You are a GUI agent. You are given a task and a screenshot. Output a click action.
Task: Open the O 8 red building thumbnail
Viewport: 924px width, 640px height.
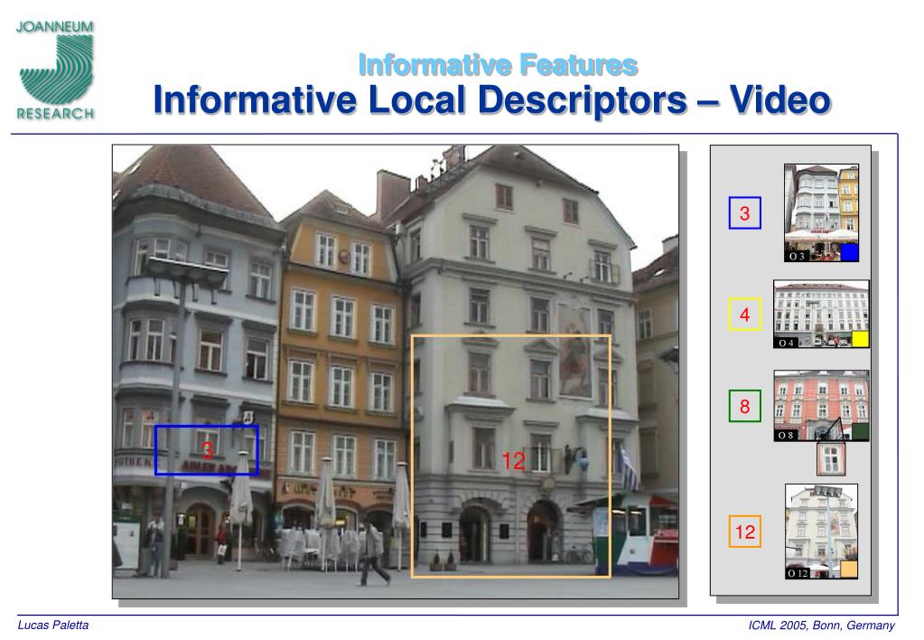pyautogui.click(x=821, y=405)
